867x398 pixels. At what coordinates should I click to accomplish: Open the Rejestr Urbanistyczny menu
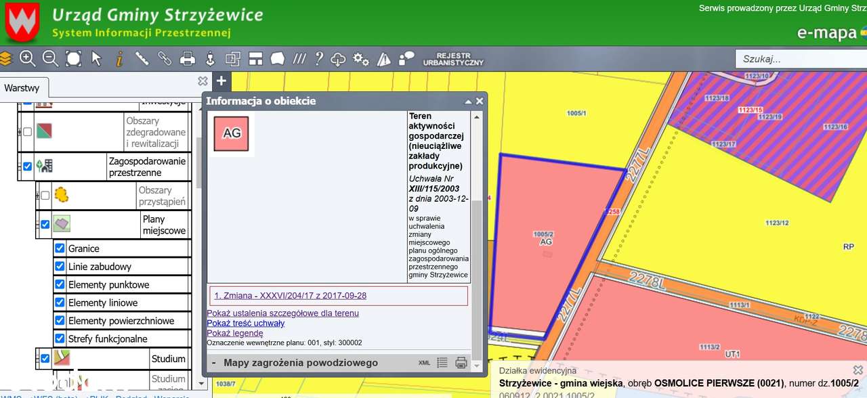pyautogui.click(x=453, y=59)
